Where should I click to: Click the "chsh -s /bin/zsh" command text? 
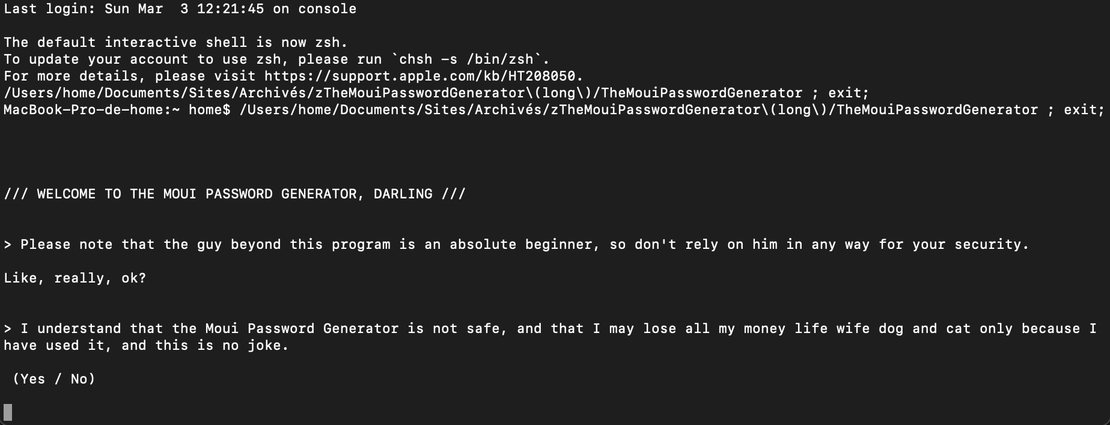pyautogui.click(x=466, y=60)
